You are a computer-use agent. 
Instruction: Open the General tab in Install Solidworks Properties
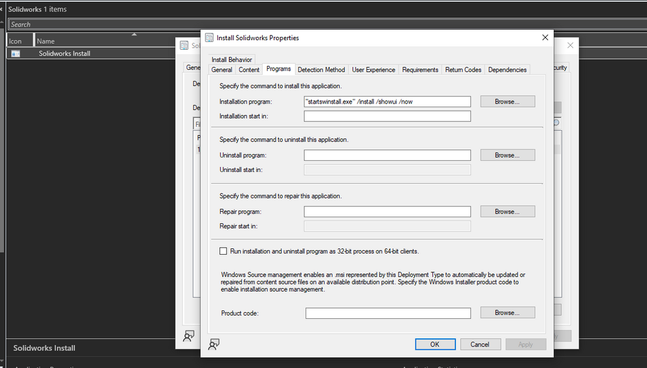(x=221, y=70)
